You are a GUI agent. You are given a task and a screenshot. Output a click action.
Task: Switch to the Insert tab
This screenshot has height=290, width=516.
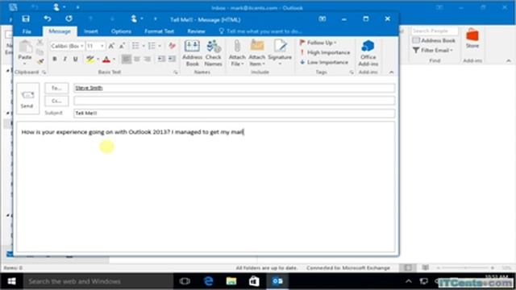[91, 31]
